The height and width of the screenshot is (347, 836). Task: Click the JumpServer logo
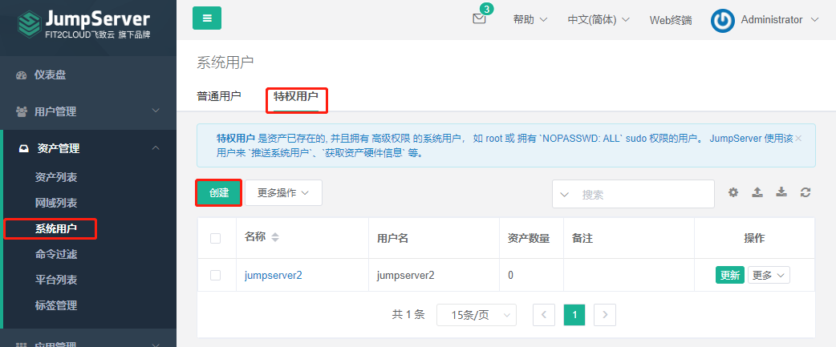click(x=83, y=24)
